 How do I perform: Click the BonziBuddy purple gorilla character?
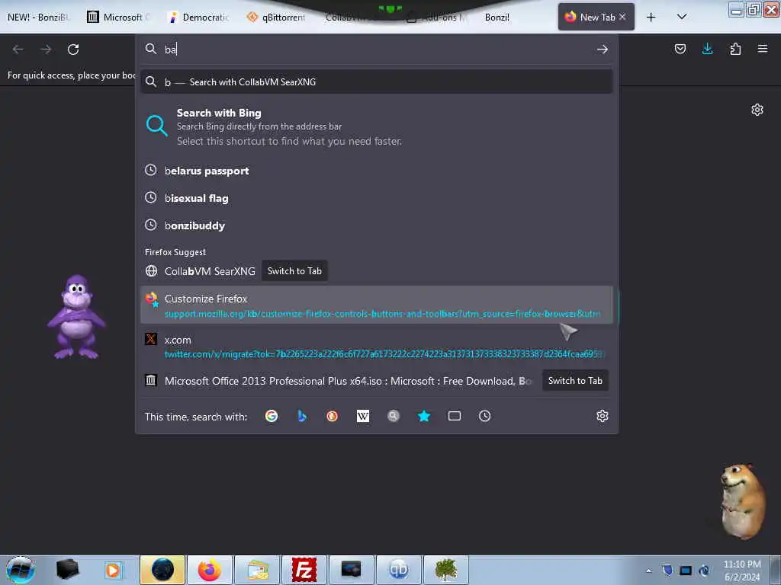(77, 316)
